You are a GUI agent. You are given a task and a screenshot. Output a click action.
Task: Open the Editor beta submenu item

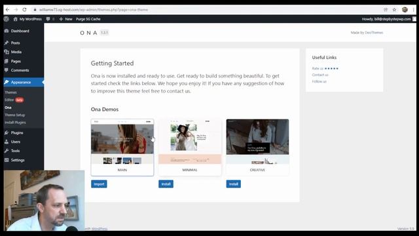14,100
